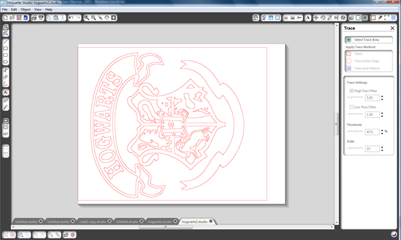401x240 pixels.
Task: Open the Rotate window icon
Action: click(323, 18)
